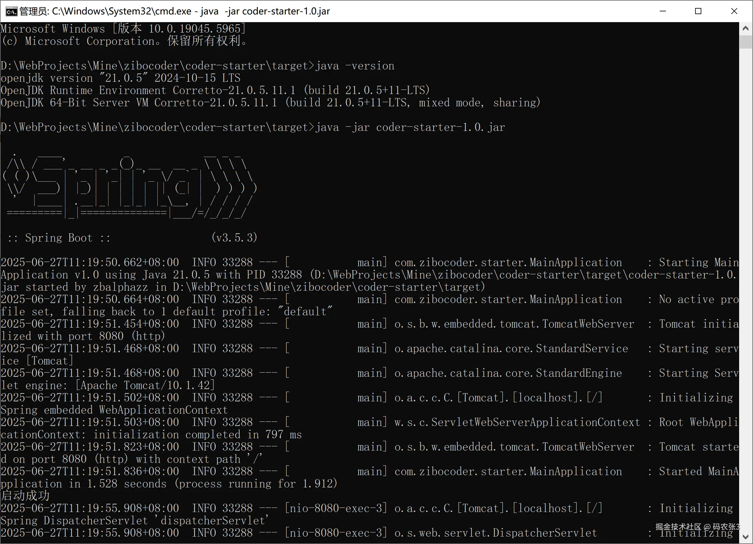Minimize the command prompt window

coord(663,11)
